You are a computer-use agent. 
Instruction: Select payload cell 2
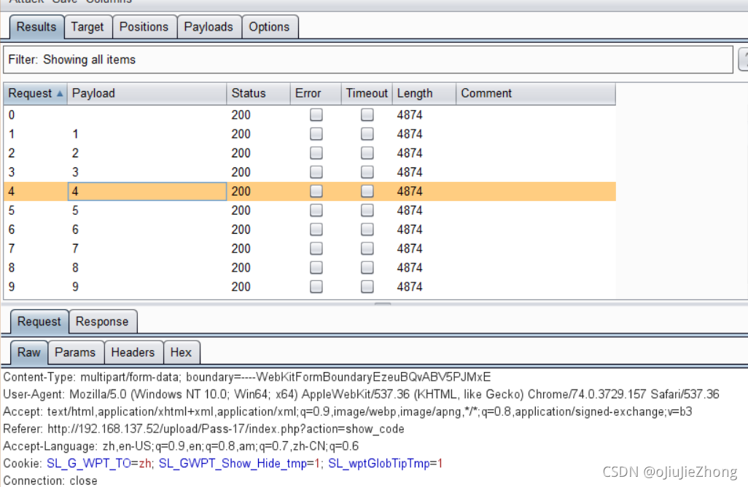pos(147,153)
